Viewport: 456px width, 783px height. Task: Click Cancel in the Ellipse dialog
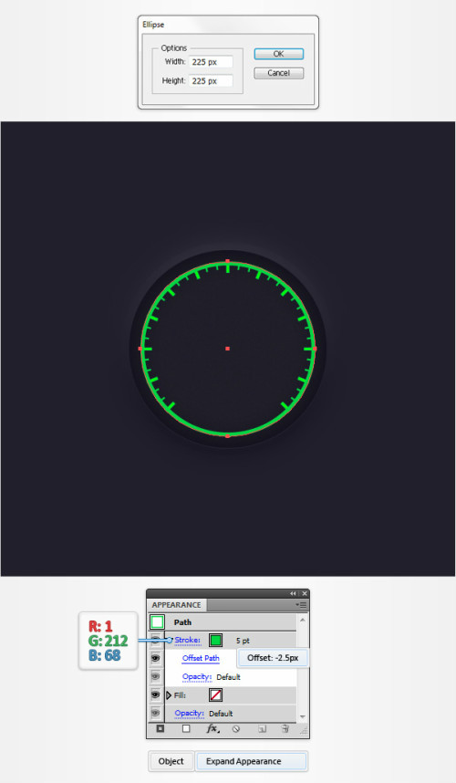tap(278, 73)
